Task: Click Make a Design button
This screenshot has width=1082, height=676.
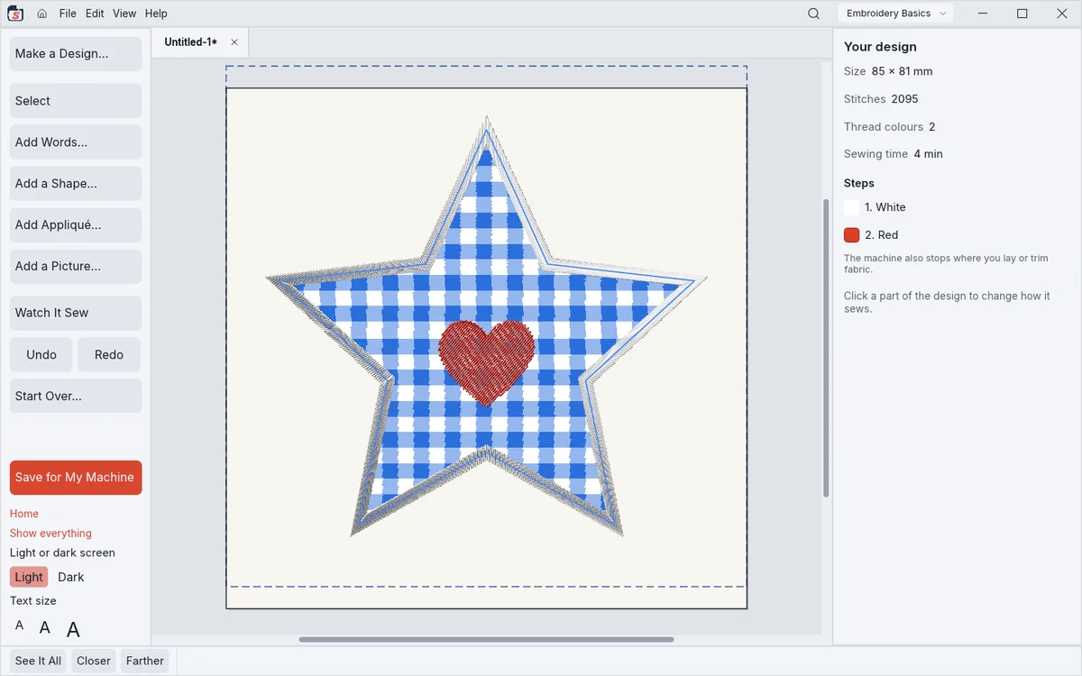Action: coord(76,54)
